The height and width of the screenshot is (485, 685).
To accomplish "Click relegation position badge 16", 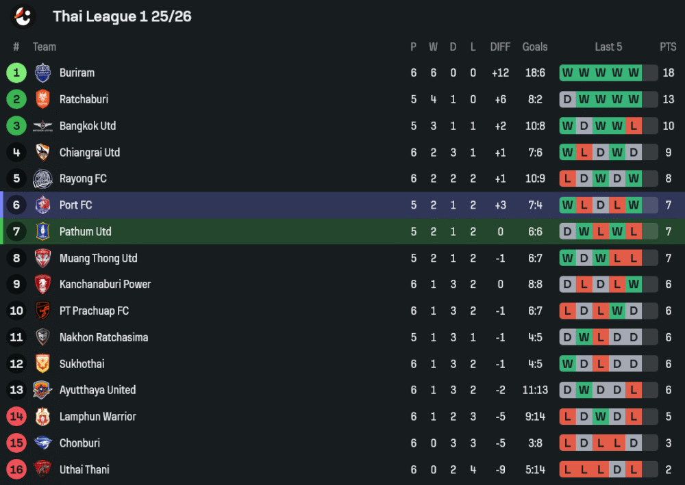I will (16, 469).
